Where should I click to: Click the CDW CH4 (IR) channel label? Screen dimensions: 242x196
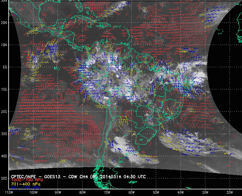(x=84, y=177)
